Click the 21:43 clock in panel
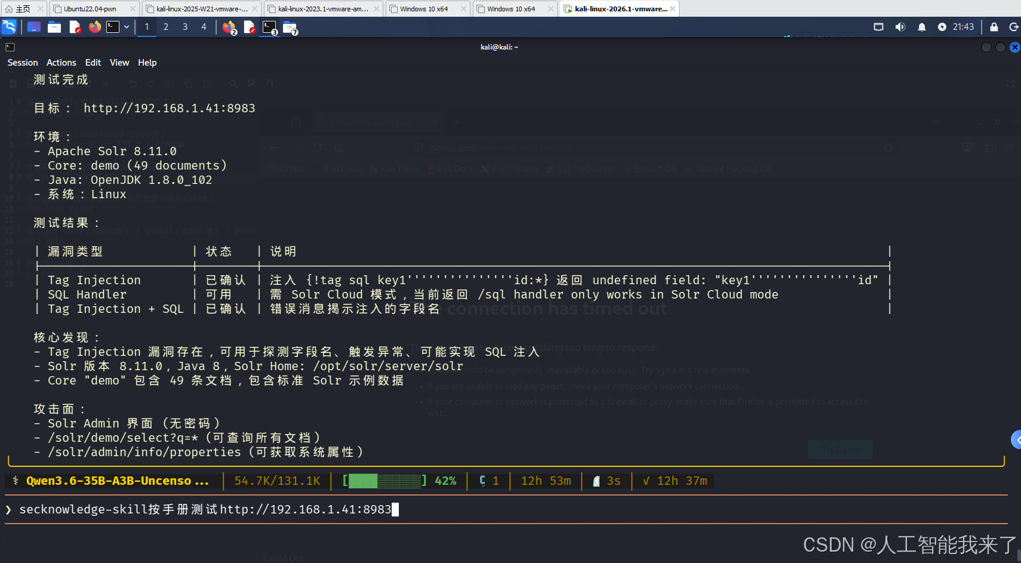 pyautogui.click(x=963, y=27)
